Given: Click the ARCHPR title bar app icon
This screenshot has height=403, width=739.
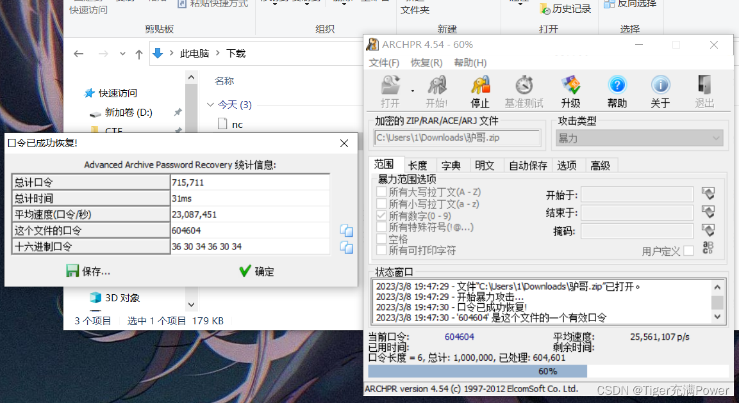Looking at the screenshot, I should 372,44.
